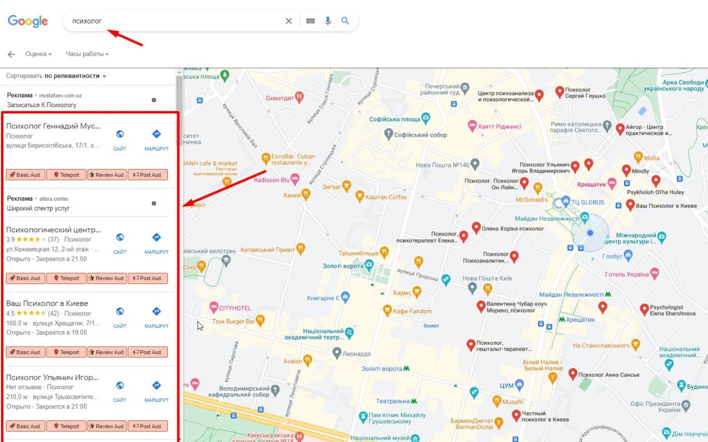The image size is (708, 442).
Task: Select Олена Хоріна психолог map pin
Action: coord(476,228)
